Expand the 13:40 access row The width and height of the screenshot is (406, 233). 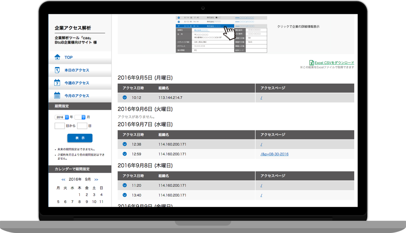pos(125,195)
